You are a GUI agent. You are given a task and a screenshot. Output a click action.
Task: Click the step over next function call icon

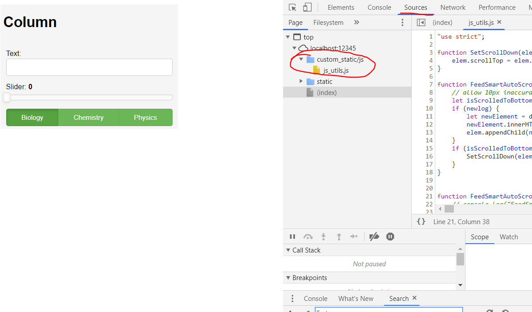(x=308, y=236)
